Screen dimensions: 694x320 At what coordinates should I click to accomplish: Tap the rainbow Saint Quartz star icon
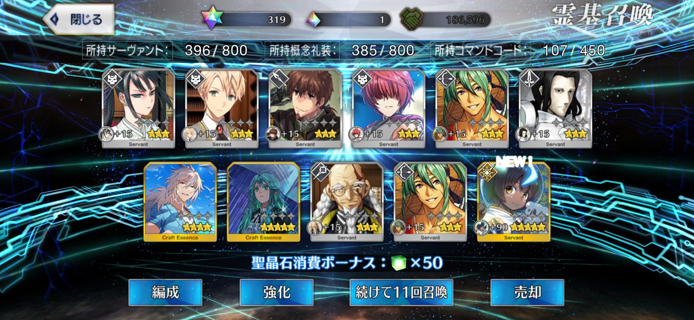pos(212,18)
